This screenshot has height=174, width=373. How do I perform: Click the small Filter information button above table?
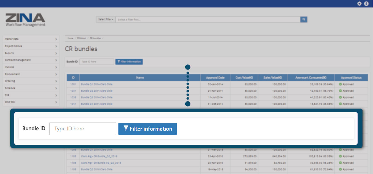tap(129, 62)
